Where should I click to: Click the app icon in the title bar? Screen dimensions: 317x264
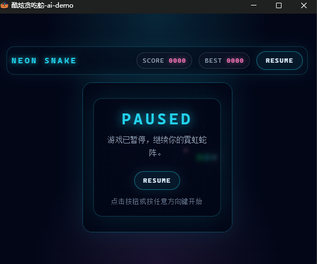tap(4, 5)
